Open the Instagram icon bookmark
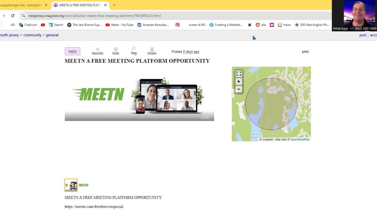 [x=177, y=25]
